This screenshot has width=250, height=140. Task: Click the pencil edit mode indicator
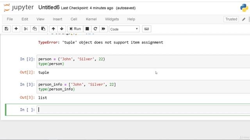pyautogui.click(x=244, y=19)
